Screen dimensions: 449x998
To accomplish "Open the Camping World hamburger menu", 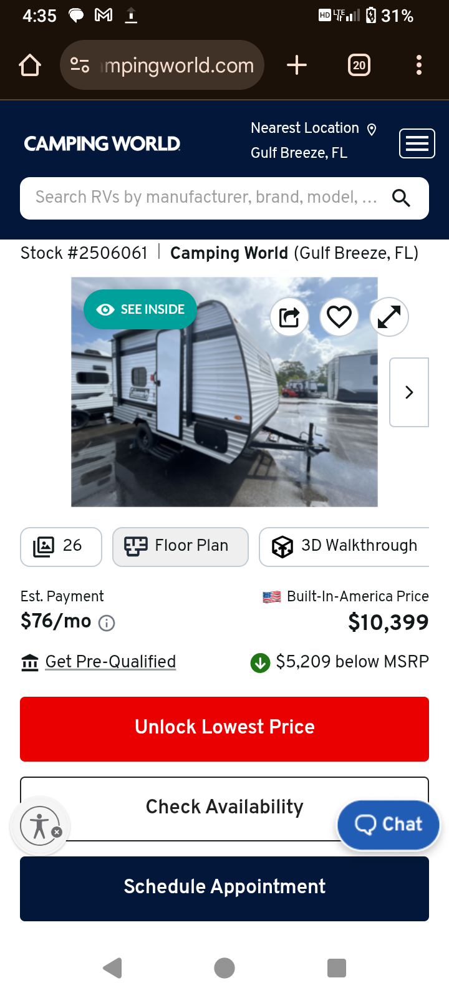I will point(417,144).
